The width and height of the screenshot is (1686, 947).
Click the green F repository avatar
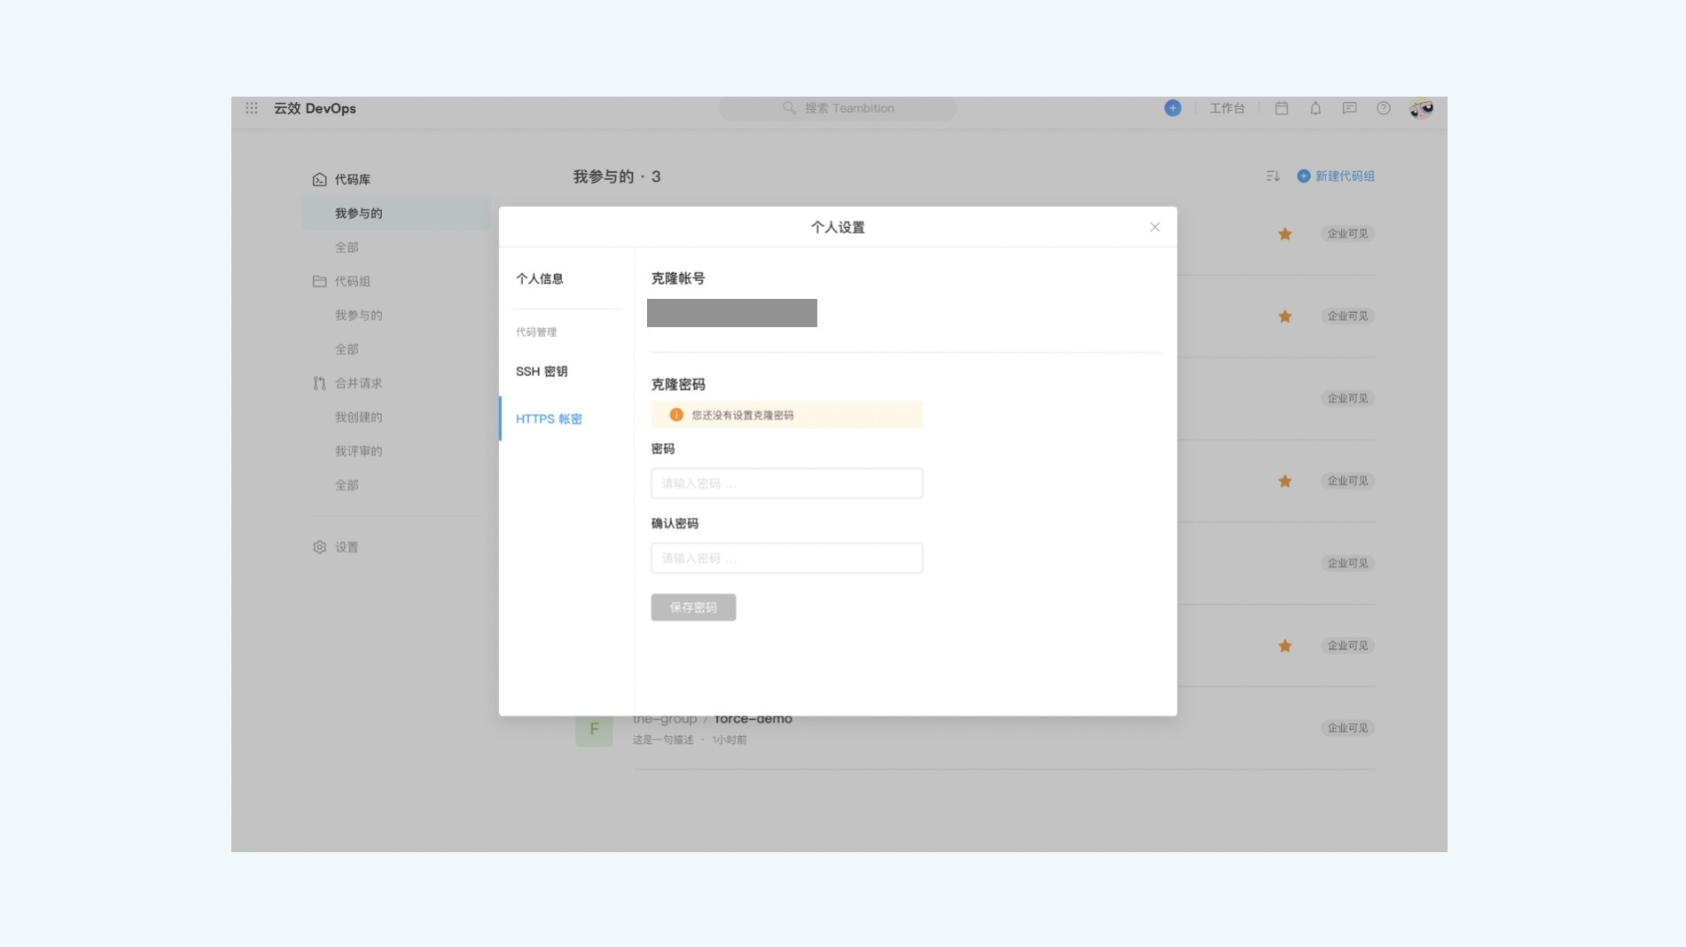coord(594,730)
